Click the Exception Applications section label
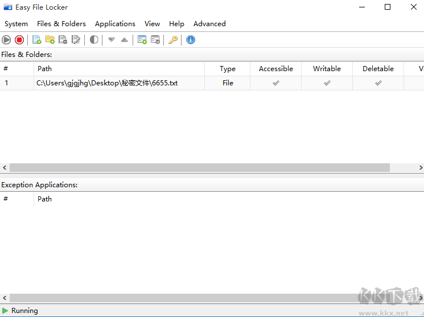The image size is (424, 317). (x=39, y=185)
